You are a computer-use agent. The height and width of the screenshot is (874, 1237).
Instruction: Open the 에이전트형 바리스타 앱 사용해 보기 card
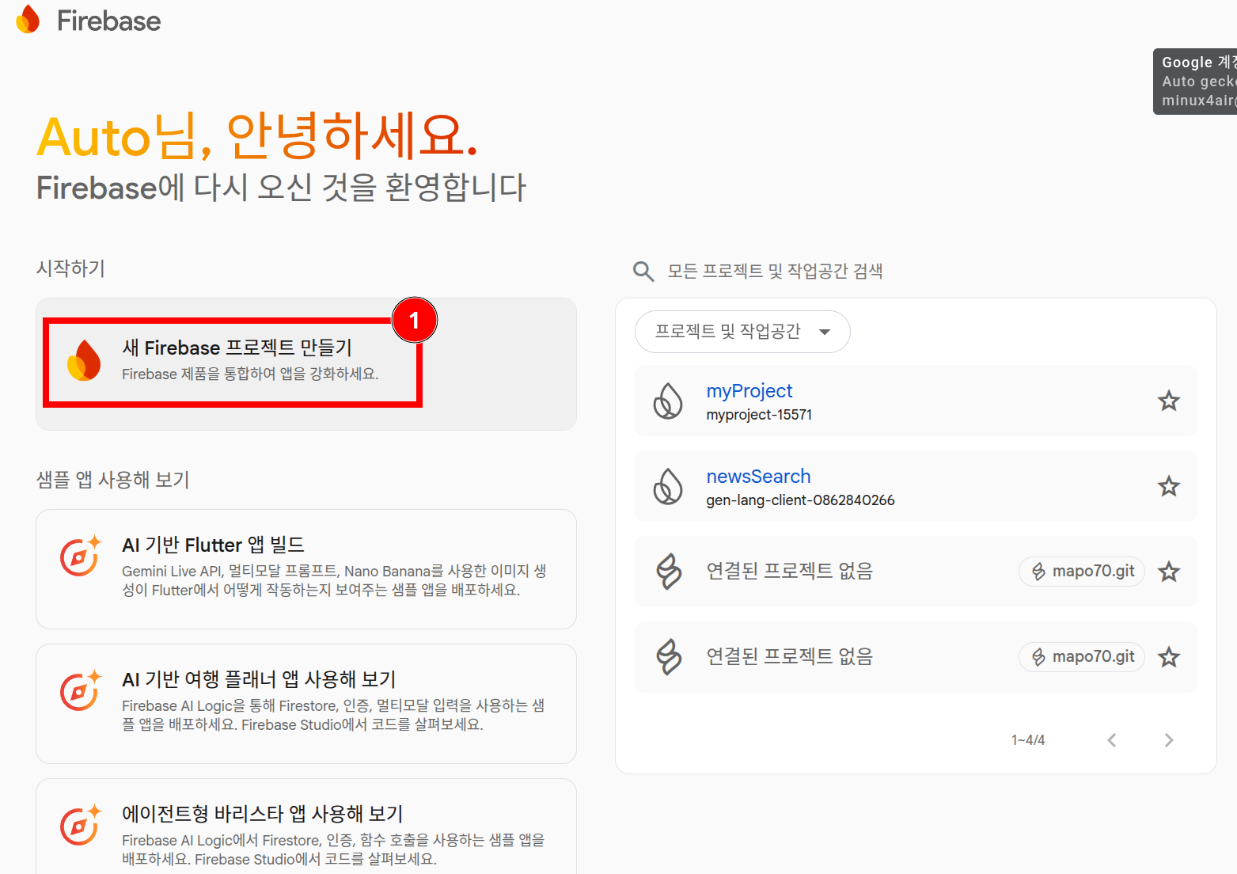pos(306,827)
